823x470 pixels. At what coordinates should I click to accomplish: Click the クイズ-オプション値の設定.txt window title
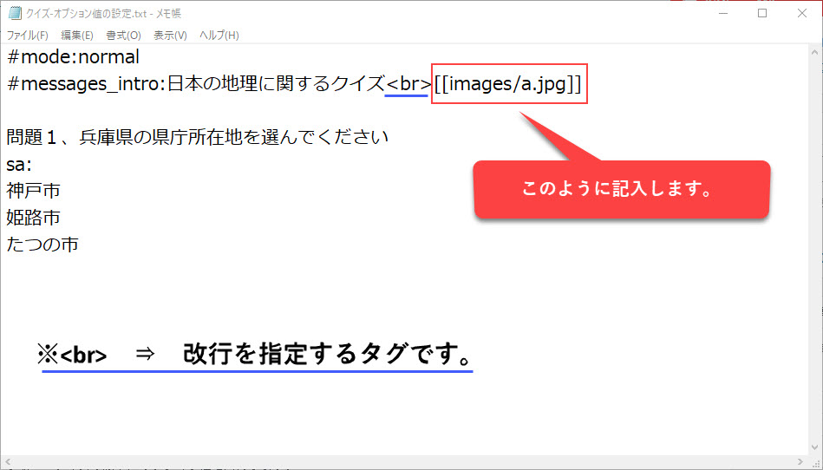pyautogui.click(x=103, y=14)
